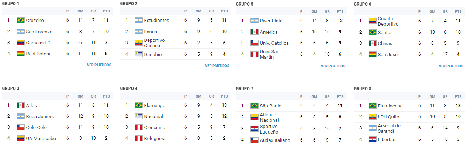Click the PTS column header in Grupo 8
The width and height of the screenshot is (467, 146).
[458, 97]
